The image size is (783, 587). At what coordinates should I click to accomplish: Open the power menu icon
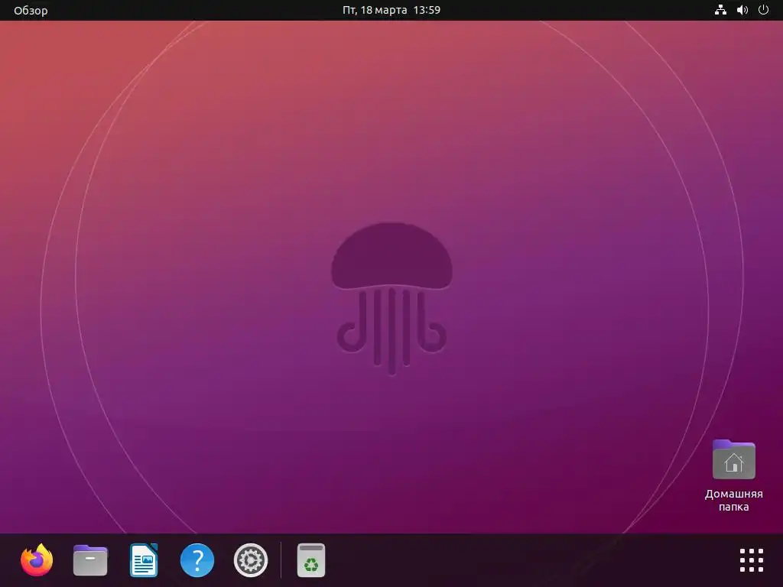(764, 10)
